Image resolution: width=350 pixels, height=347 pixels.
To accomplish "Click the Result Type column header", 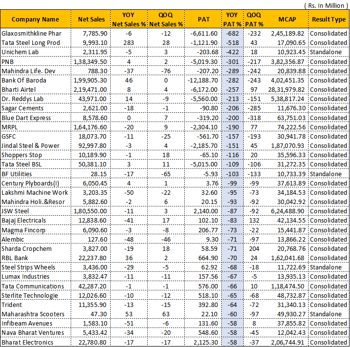I will (329, 20).
